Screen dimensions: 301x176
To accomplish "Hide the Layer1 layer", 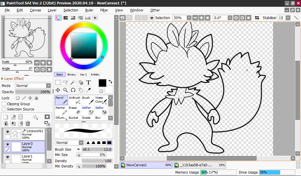I will (7, 157).
